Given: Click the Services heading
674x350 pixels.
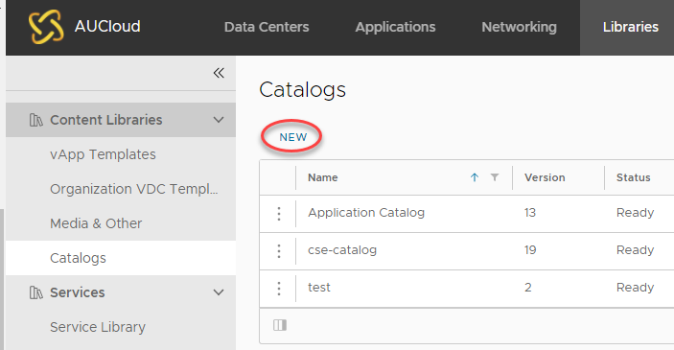Looking at the screenshot, I should click(x=78, y=292).
